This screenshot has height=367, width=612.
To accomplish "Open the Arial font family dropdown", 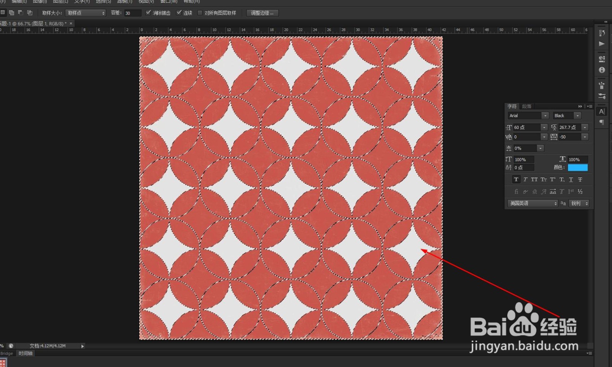I will pyautogui.click(x=545, y=115).
